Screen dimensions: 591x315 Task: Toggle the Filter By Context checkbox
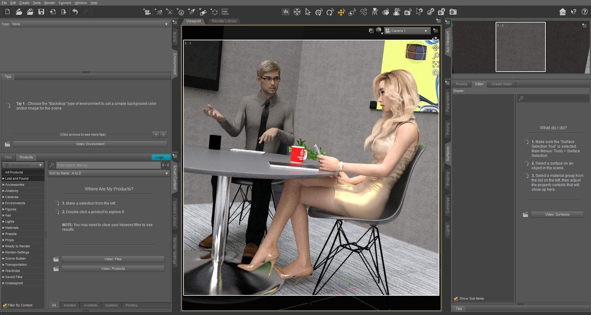(x=5, y=305)
